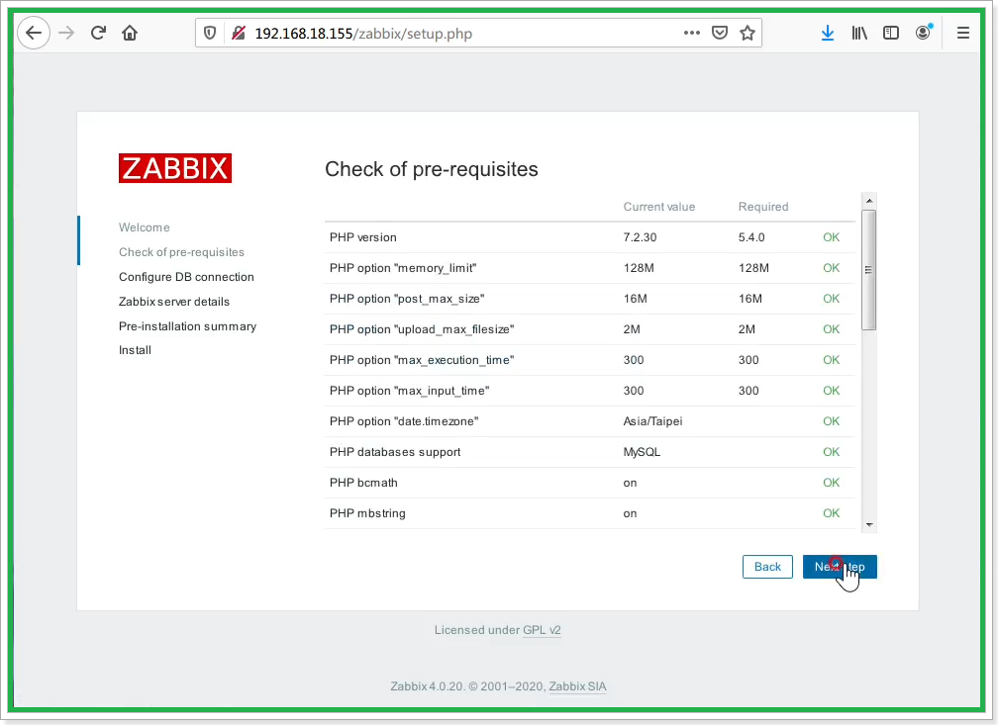The image size is (998, 725).
Task: Click the PHP option "max_input_time" label
Action: [410, 391]
